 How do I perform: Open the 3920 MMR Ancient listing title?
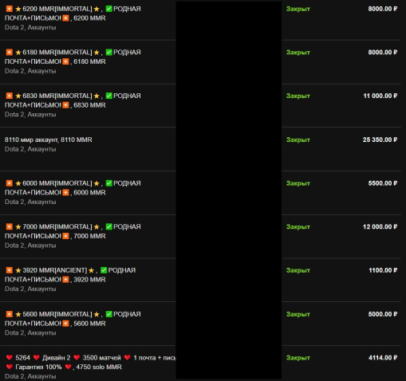click(x=70, y=275)
